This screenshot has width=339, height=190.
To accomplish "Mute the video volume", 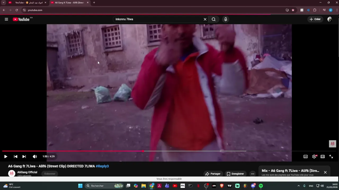I will 35,156.
